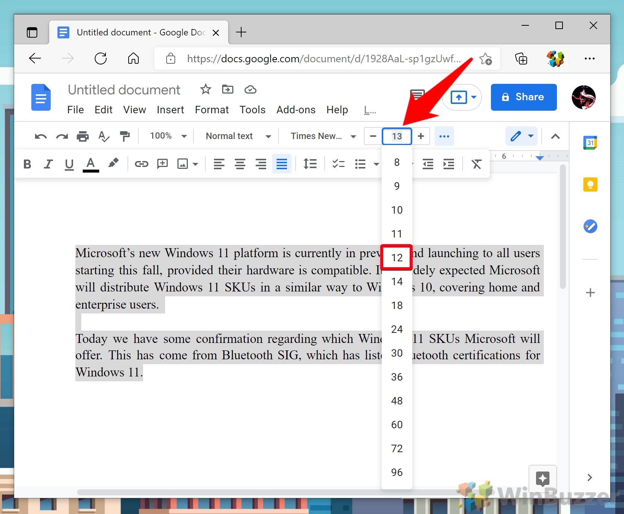Open comment history icon
624x514 pixels.
pyautogui.click(x=417, y=95)
